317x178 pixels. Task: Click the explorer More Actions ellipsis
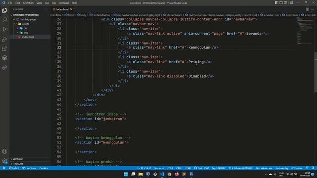46,9
